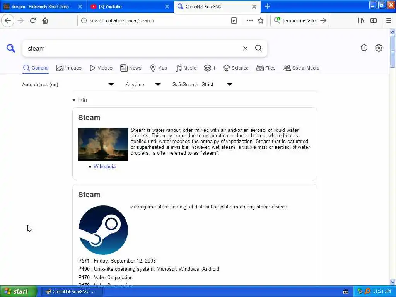Bookmark this page with the star icon
396x297 pixels.
coord(261,21)
